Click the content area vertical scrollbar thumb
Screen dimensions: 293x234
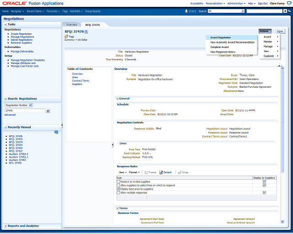pos(282,121)
